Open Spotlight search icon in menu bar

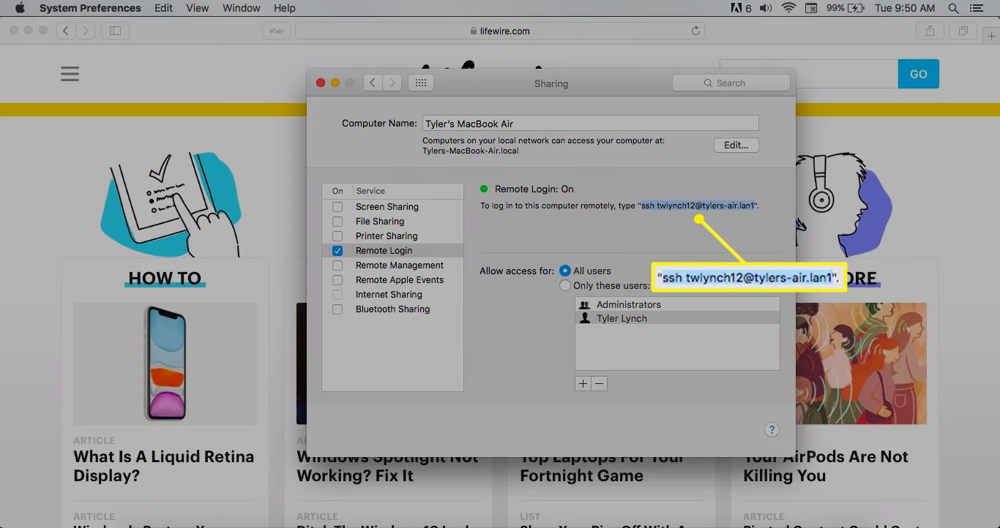pyautogui.click(x=953, y=8)
